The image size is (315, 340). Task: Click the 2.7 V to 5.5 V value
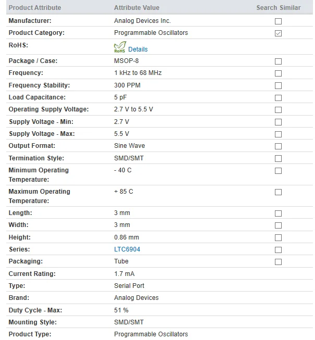click(133, 109)
